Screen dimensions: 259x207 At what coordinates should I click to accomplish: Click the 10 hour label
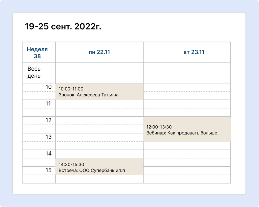[48, 87]
